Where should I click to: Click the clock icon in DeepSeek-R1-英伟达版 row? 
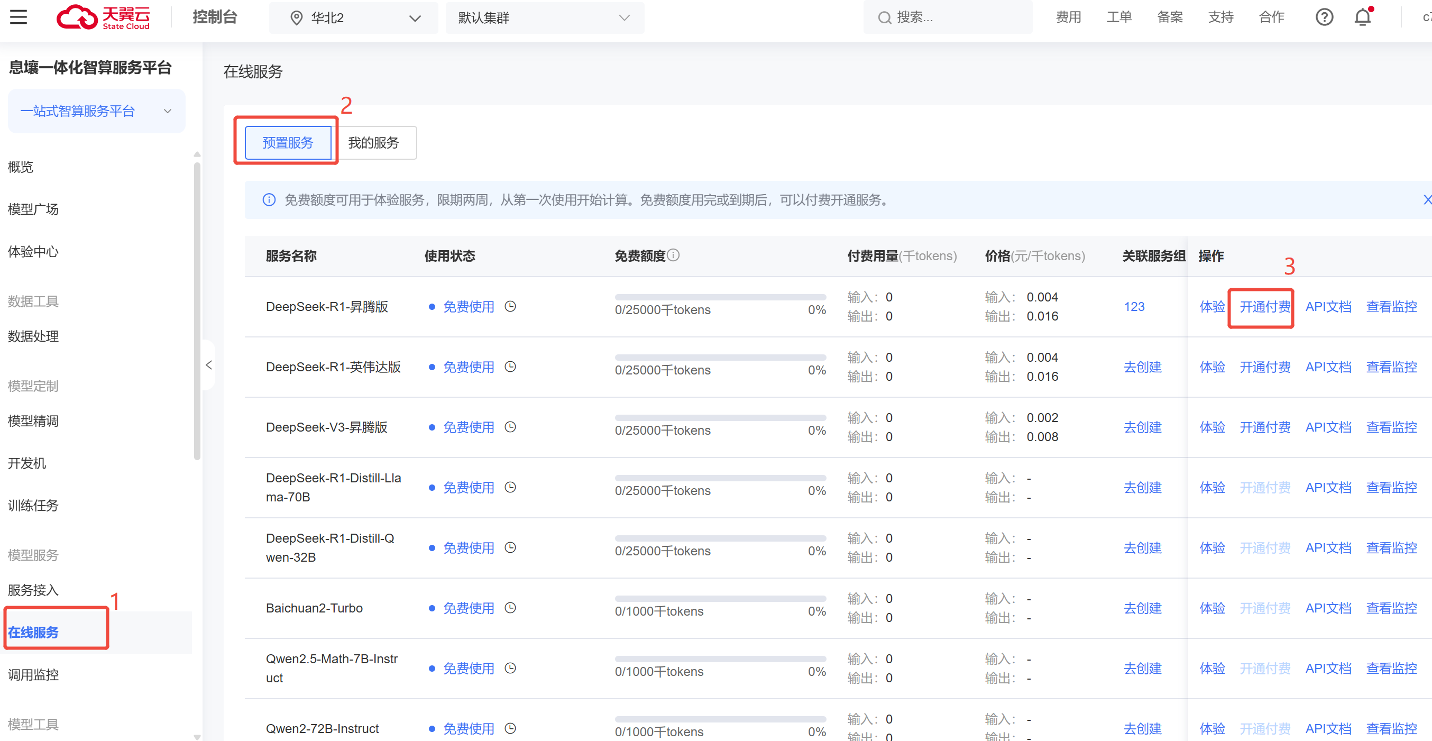pyautogui.click(x=510, y=367)
